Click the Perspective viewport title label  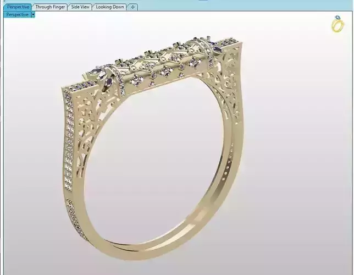click(x=17, y=15)
